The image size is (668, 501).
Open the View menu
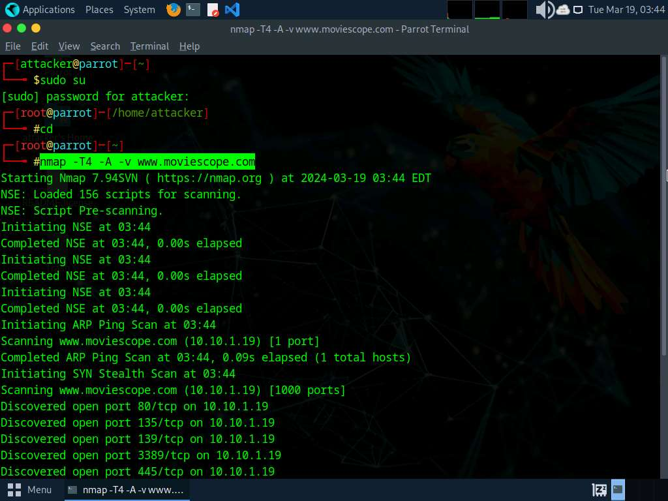(x=69, y=46)
